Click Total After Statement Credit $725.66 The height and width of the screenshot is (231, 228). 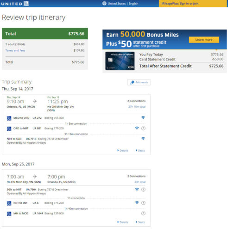tap(181, 66)
